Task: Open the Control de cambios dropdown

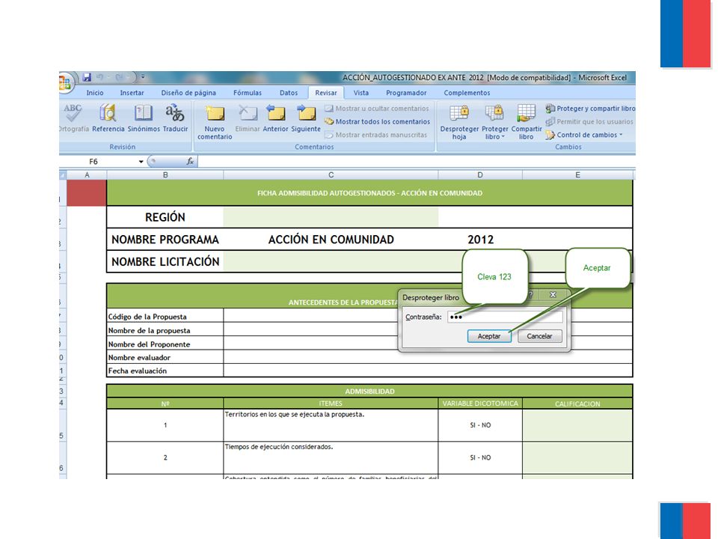Action: point(584,135)
